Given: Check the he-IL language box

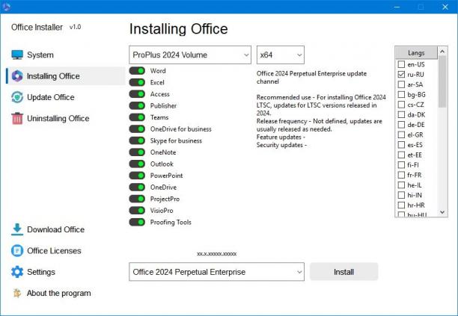Looking at the screenshot, I should click(x=402, y=185).
